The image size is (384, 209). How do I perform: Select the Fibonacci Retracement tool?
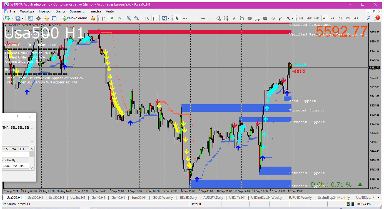point(226,18)
